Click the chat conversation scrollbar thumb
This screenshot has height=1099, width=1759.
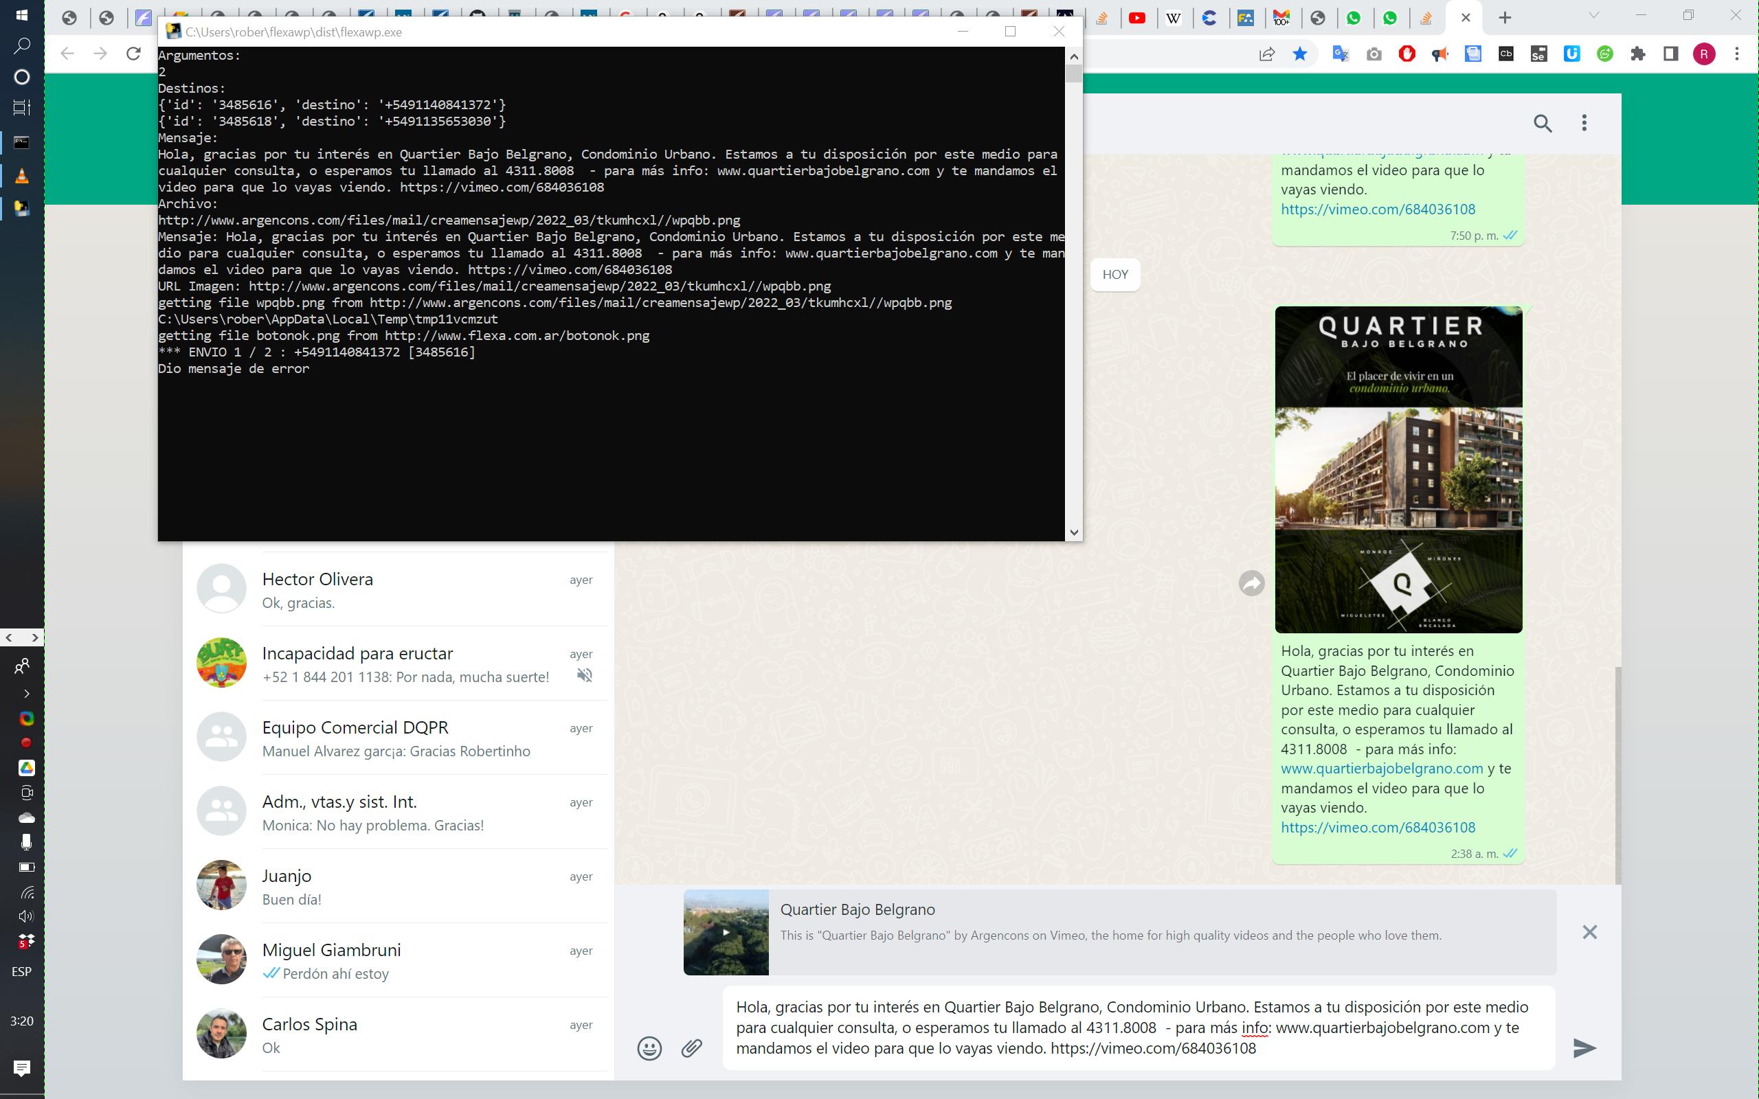point(1617,774)
